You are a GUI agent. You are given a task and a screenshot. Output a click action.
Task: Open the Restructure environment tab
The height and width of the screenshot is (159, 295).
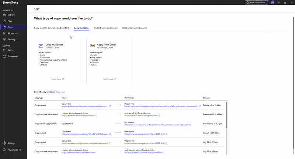[135, 28]
